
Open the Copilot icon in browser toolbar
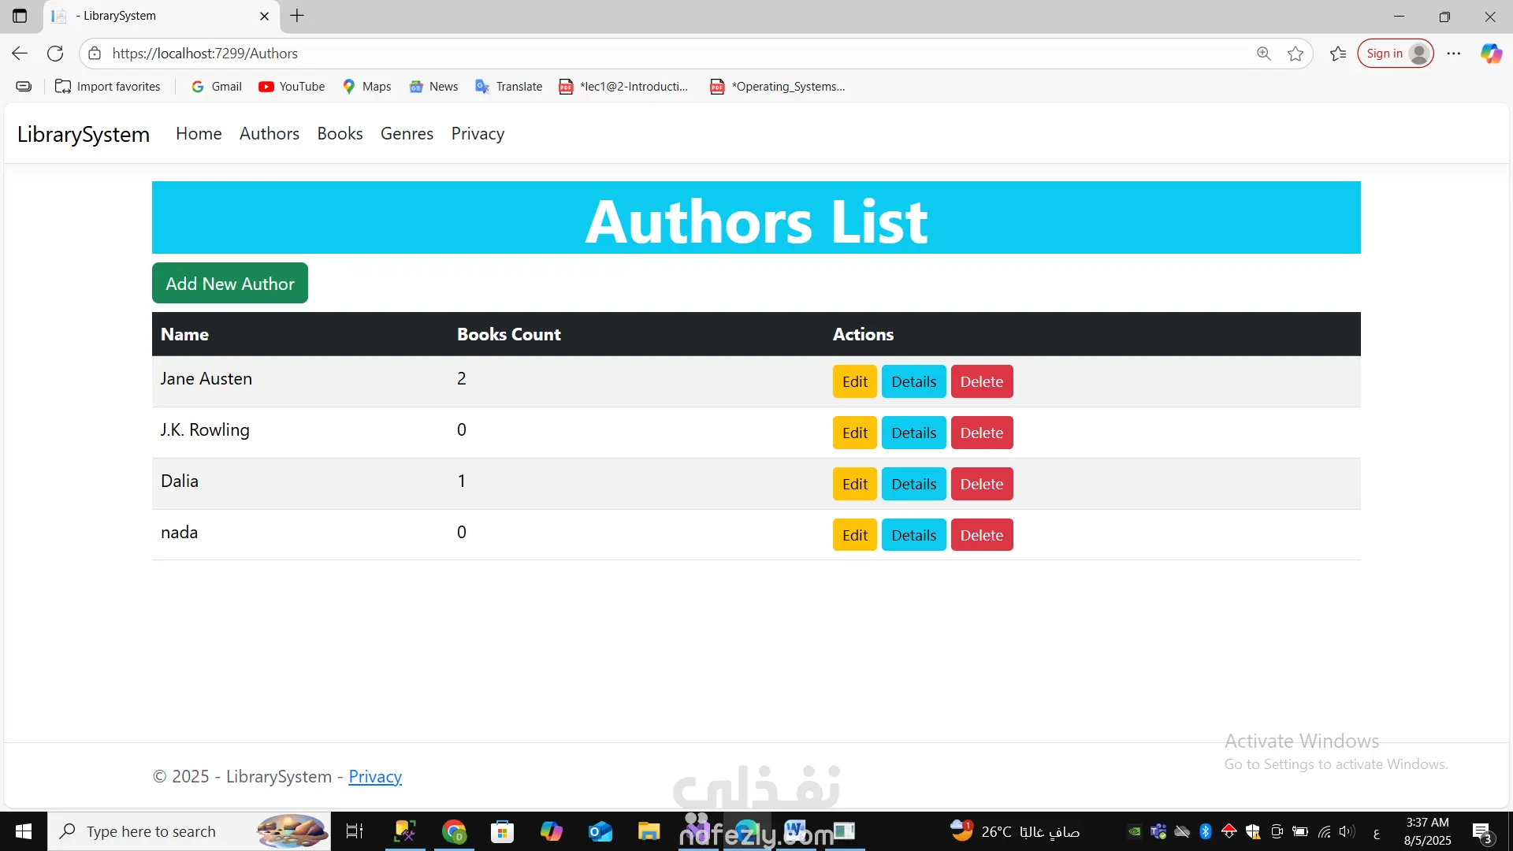point(1491,54)
